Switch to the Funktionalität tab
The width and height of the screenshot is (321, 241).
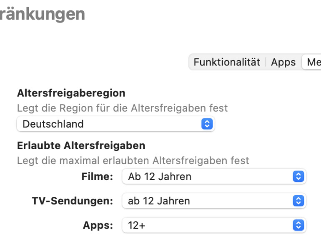[x=227, y=62]
